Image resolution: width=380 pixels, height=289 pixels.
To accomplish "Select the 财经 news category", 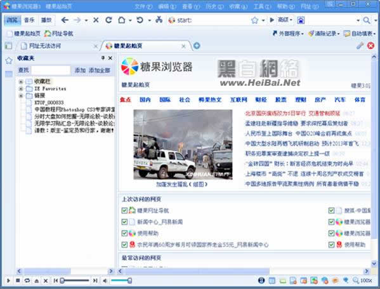I will (261, 100).
